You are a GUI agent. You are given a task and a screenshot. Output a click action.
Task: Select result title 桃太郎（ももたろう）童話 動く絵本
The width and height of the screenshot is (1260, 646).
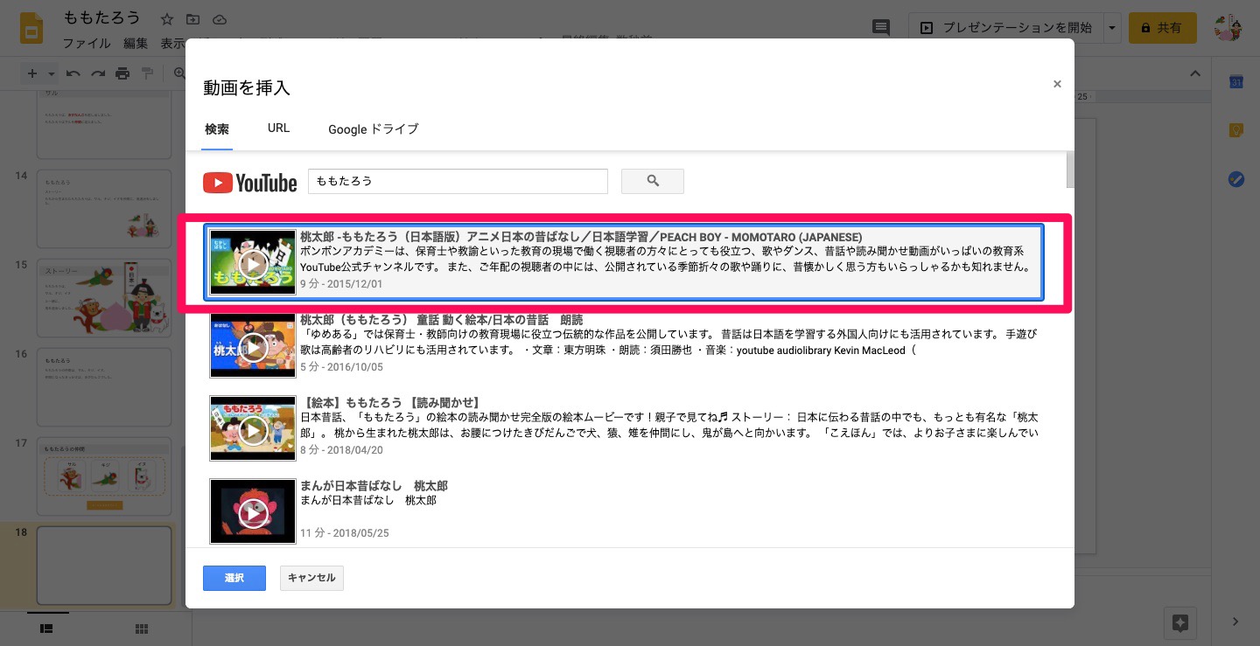[441, 320]
